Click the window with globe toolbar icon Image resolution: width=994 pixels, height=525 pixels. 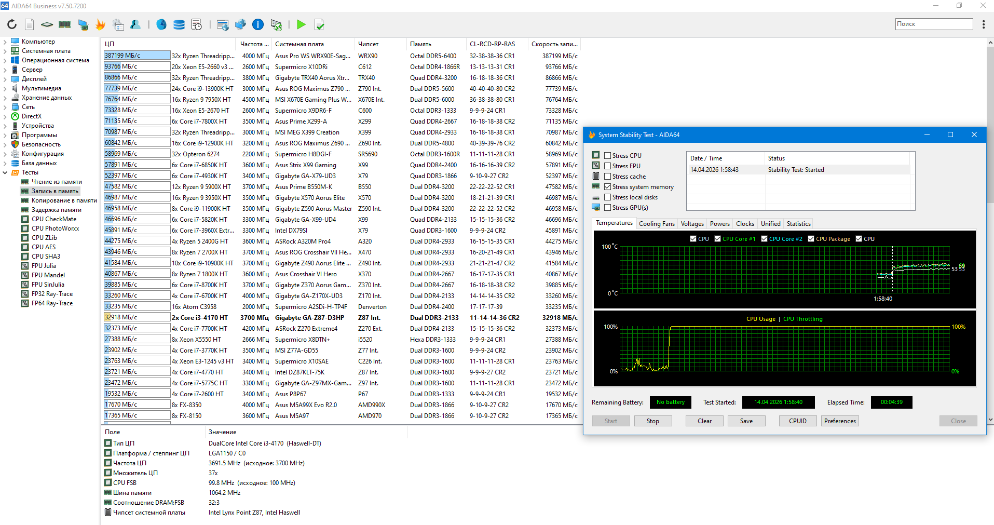[x=223, y=24]
